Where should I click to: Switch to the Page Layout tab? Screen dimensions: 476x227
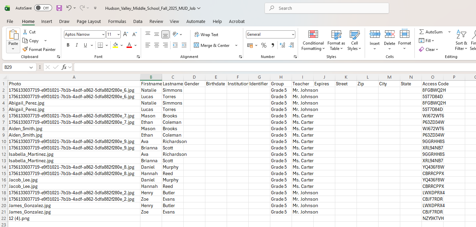click(x=89, y=21)
